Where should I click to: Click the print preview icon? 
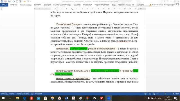[20, 1]
